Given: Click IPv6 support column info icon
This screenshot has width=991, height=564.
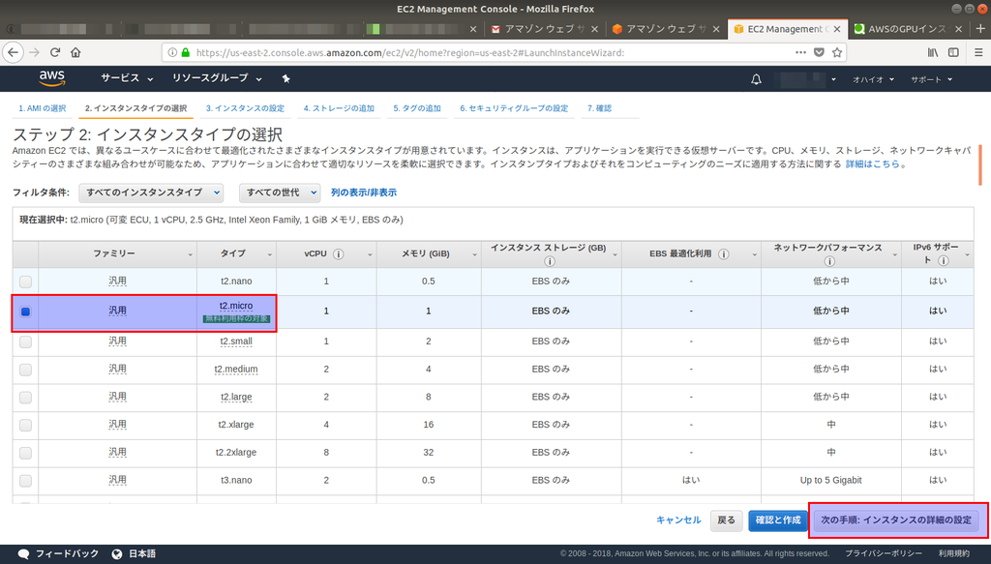Looking at the screenshot, I should coord(943,260).
